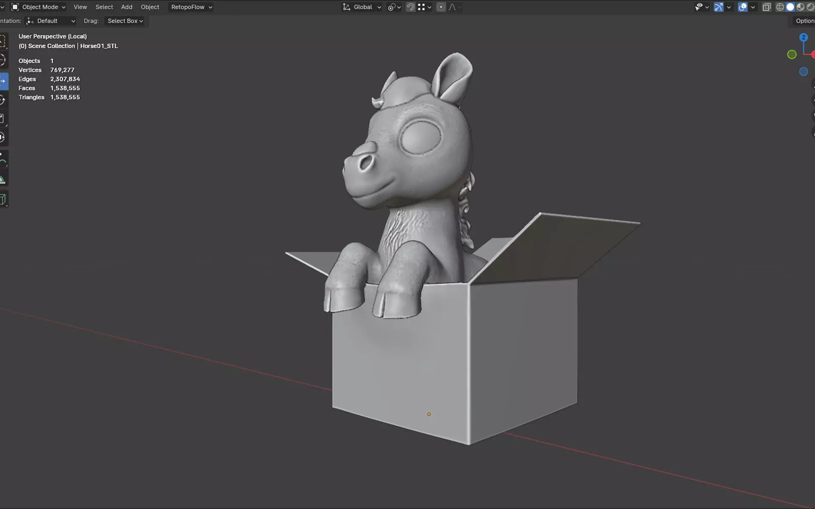Expand the snapping options dropdown arrow
Viewport: 815px width, 509px height.
click(429, 7)
